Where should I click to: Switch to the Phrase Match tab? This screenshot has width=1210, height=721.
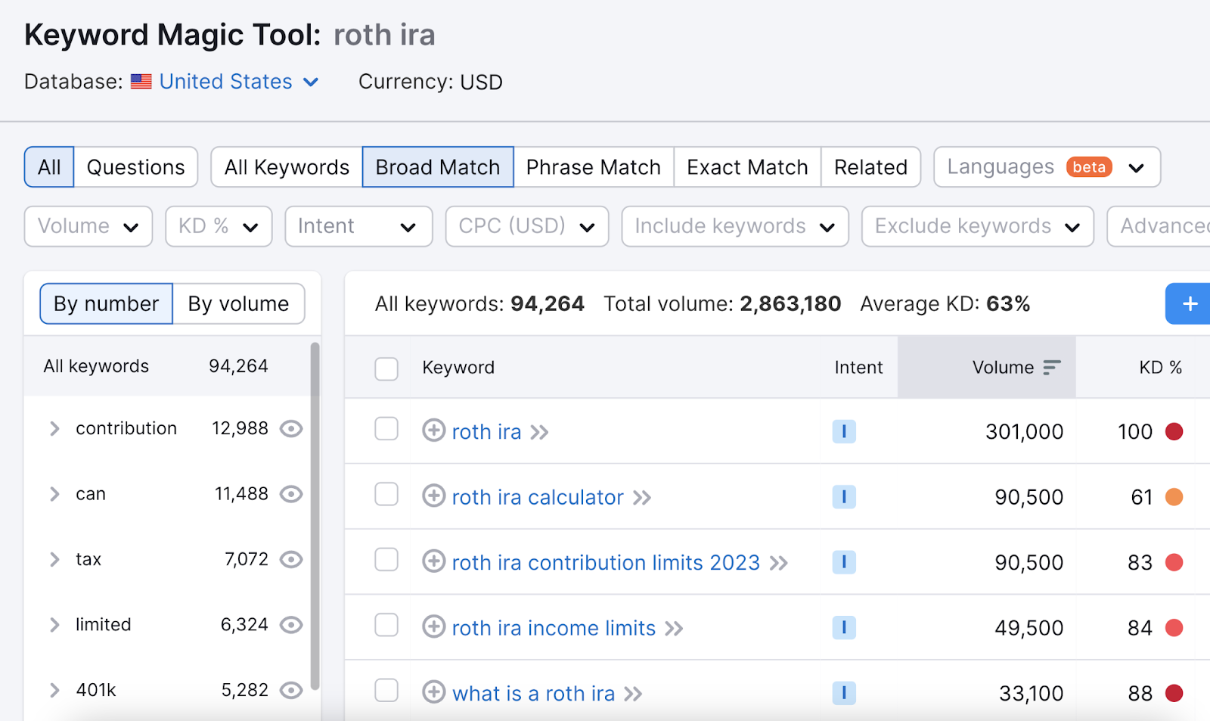pos(593,167)
